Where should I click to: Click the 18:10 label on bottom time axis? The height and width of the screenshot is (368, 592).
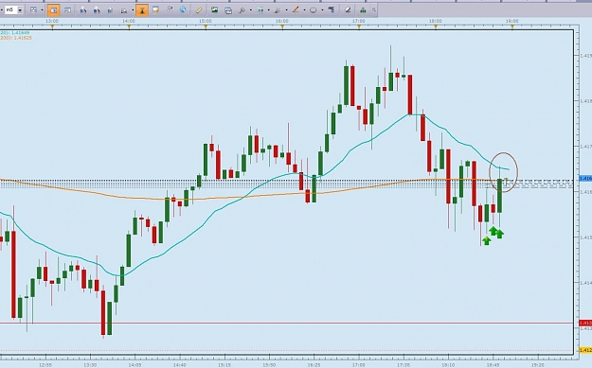[448, 365]
